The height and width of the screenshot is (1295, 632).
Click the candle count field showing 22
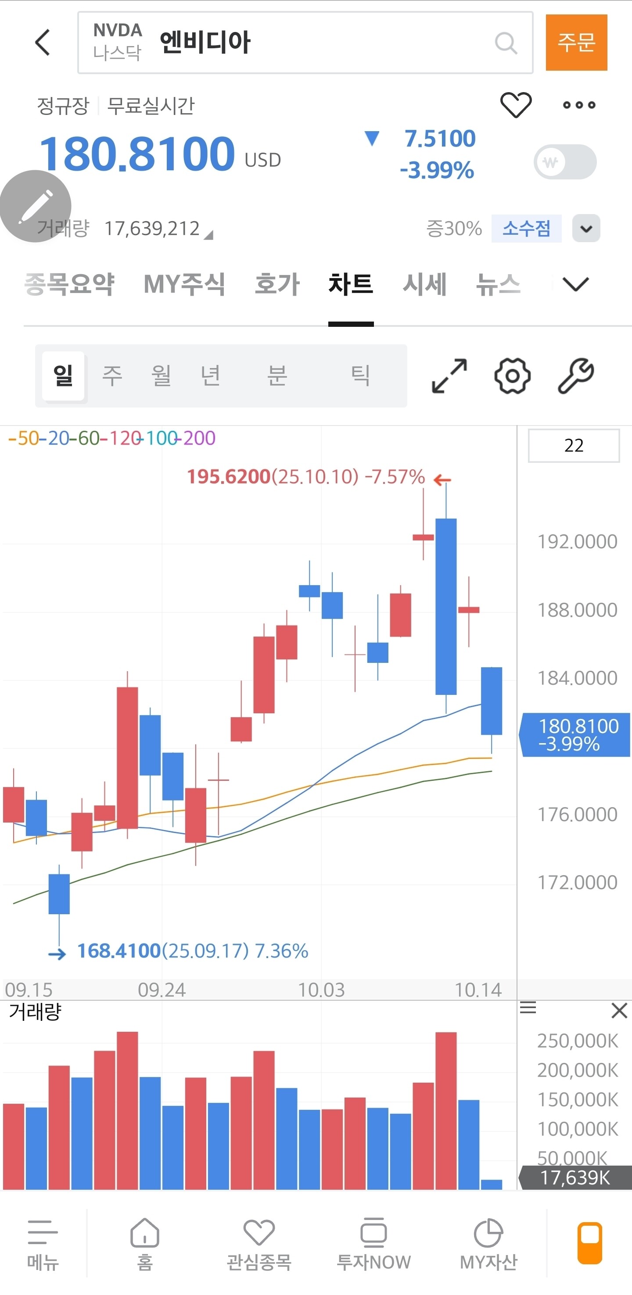574,445
